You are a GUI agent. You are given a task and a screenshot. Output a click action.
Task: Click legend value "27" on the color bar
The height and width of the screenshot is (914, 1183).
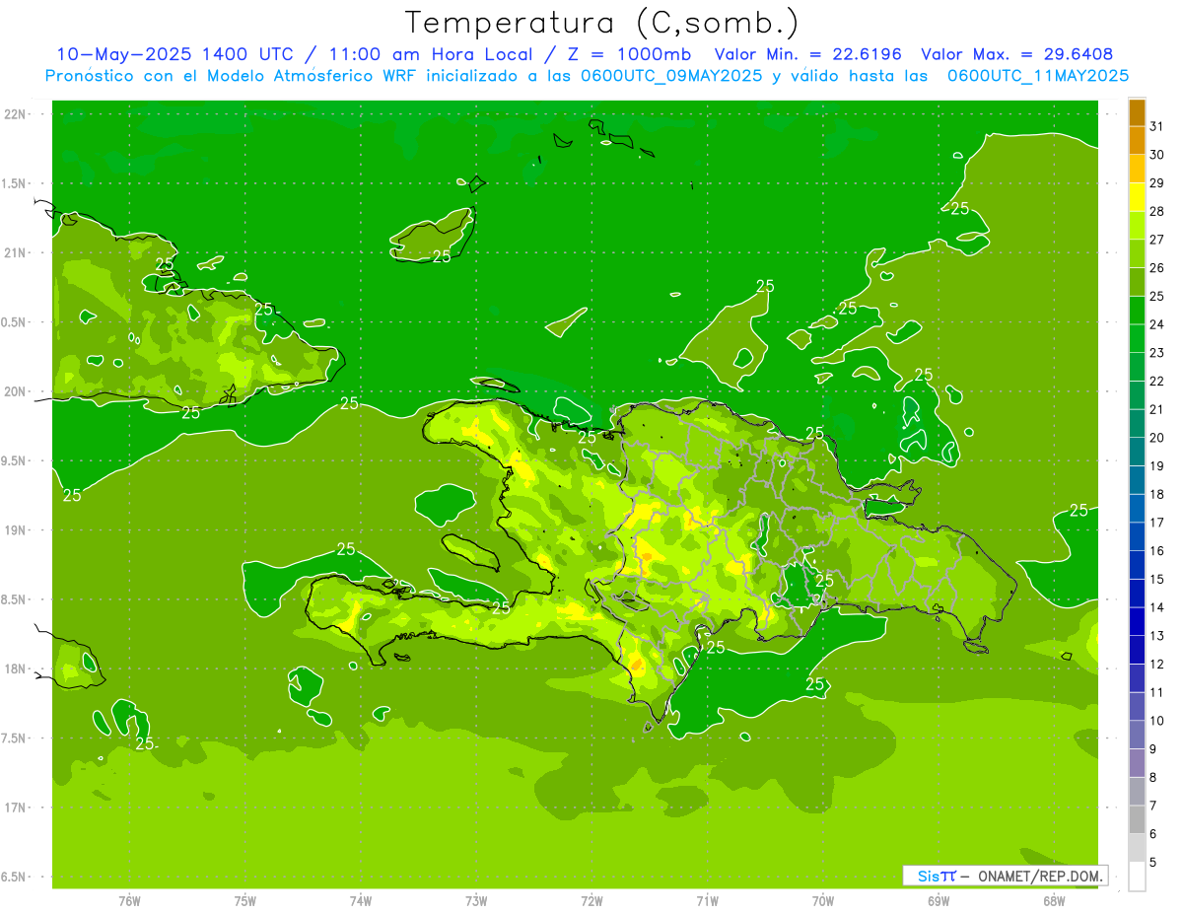click(1156, 240)
